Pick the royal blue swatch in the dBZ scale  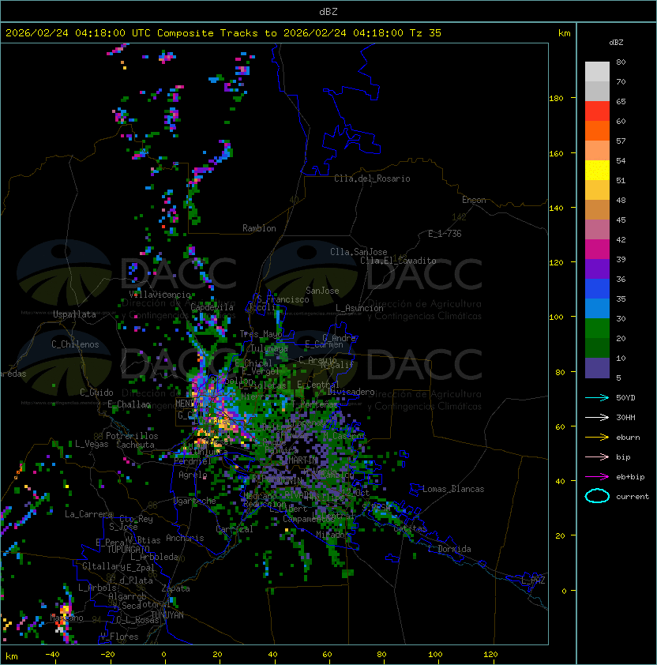[597, 289]
